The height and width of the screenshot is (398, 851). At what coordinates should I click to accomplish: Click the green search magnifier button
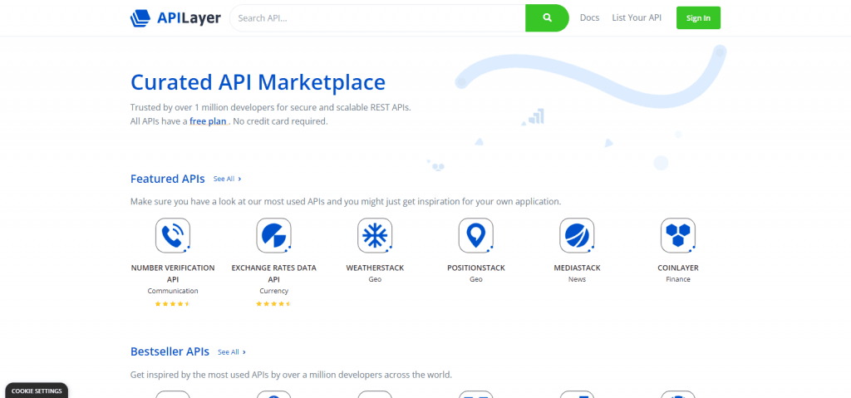547,18
